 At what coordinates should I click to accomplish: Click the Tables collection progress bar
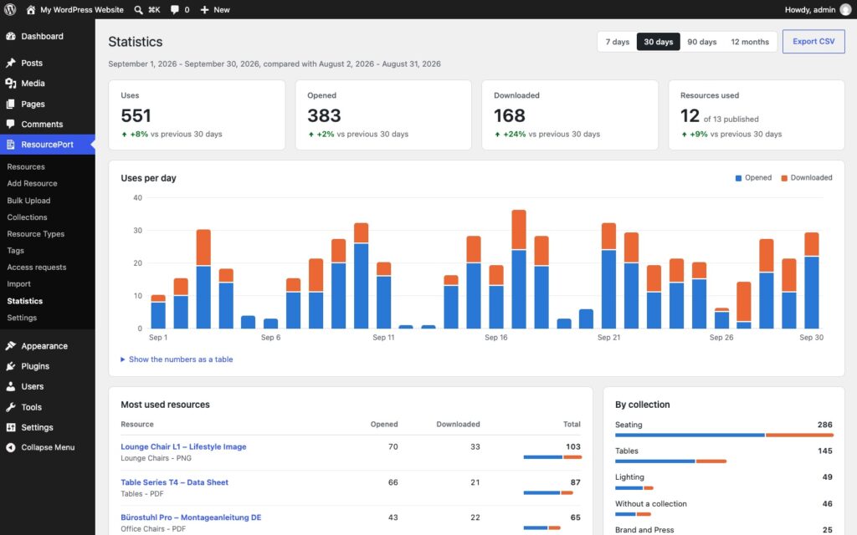[x=670, y=461]
